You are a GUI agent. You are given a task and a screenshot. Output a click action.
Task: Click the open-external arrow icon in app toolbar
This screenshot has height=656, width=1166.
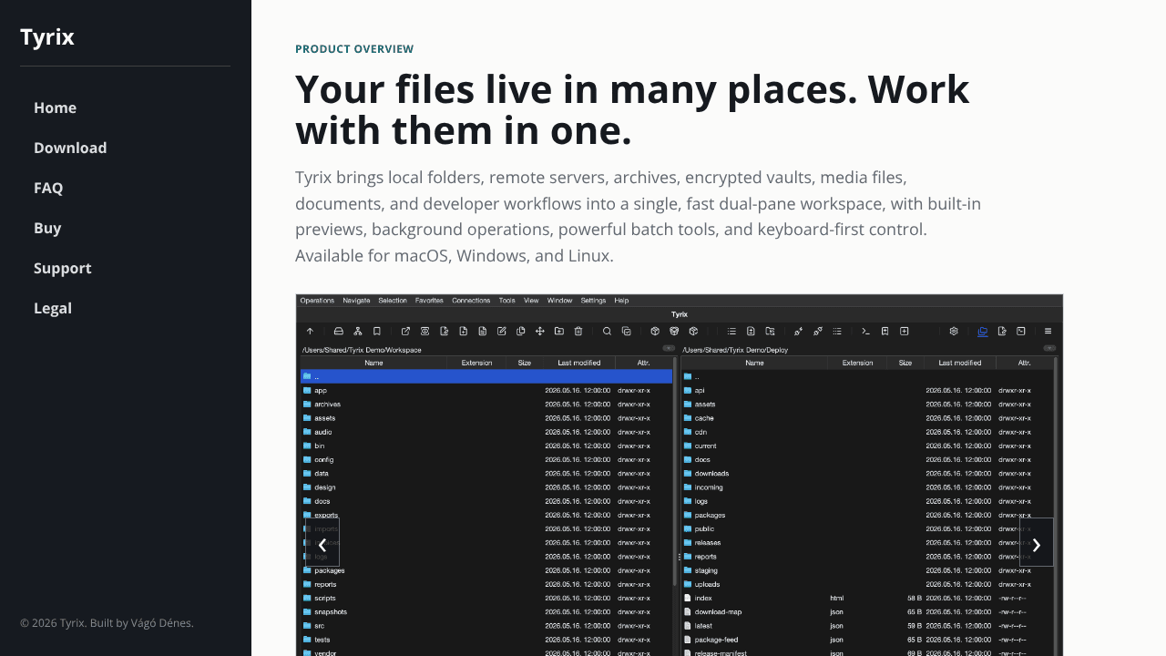(x=405, y=332)
